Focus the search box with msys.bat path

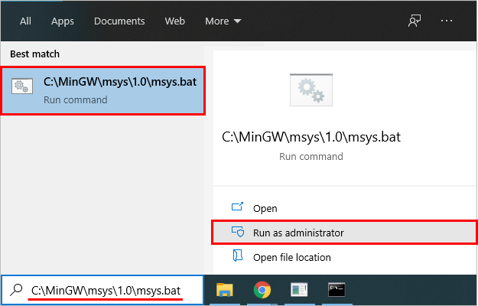coord(102,290)
